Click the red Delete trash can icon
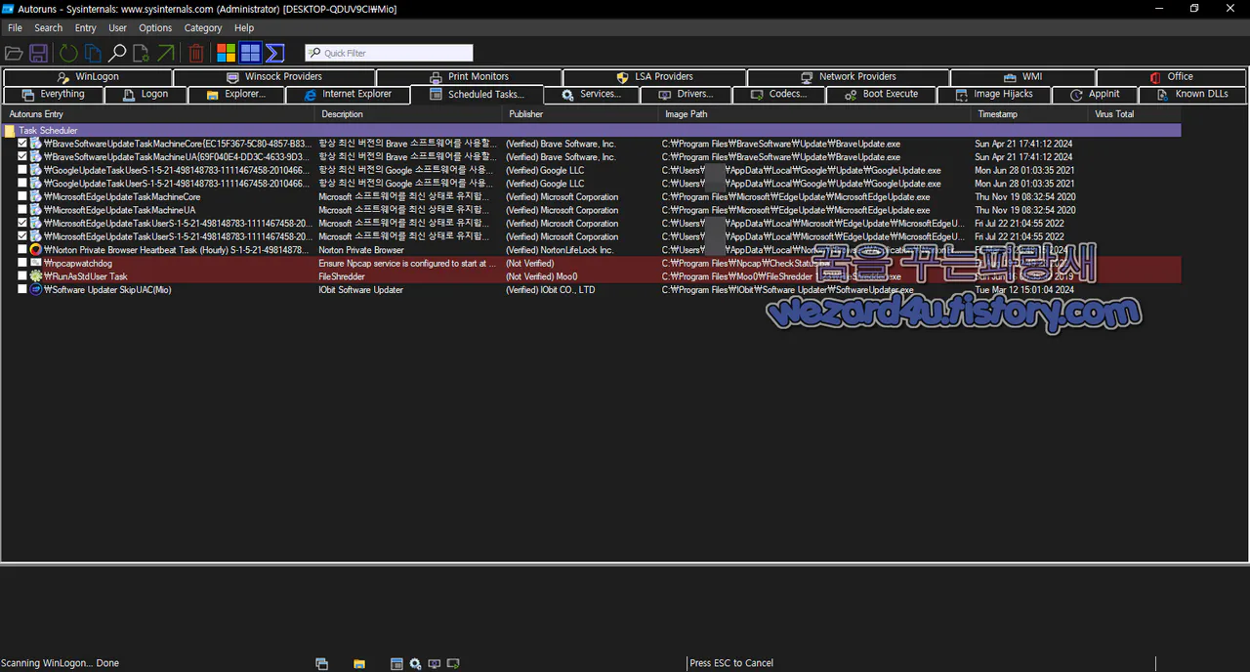The width and height of the screenshot is (1250, 672). pos(196,53)
